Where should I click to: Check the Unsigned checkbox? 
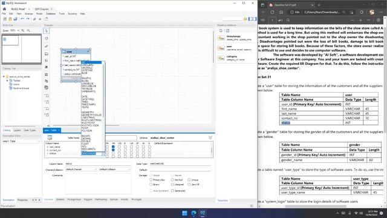click(x=172, y=184)
